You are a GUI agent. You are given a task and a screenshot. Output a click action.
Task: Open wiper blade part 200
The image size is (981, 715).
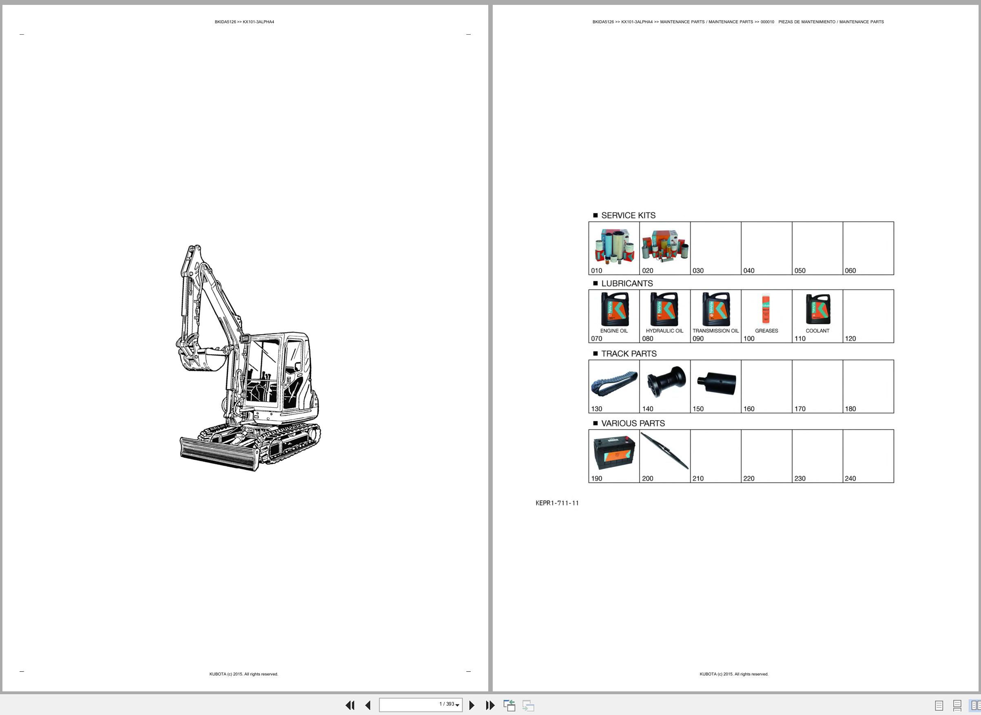[664, 450]
